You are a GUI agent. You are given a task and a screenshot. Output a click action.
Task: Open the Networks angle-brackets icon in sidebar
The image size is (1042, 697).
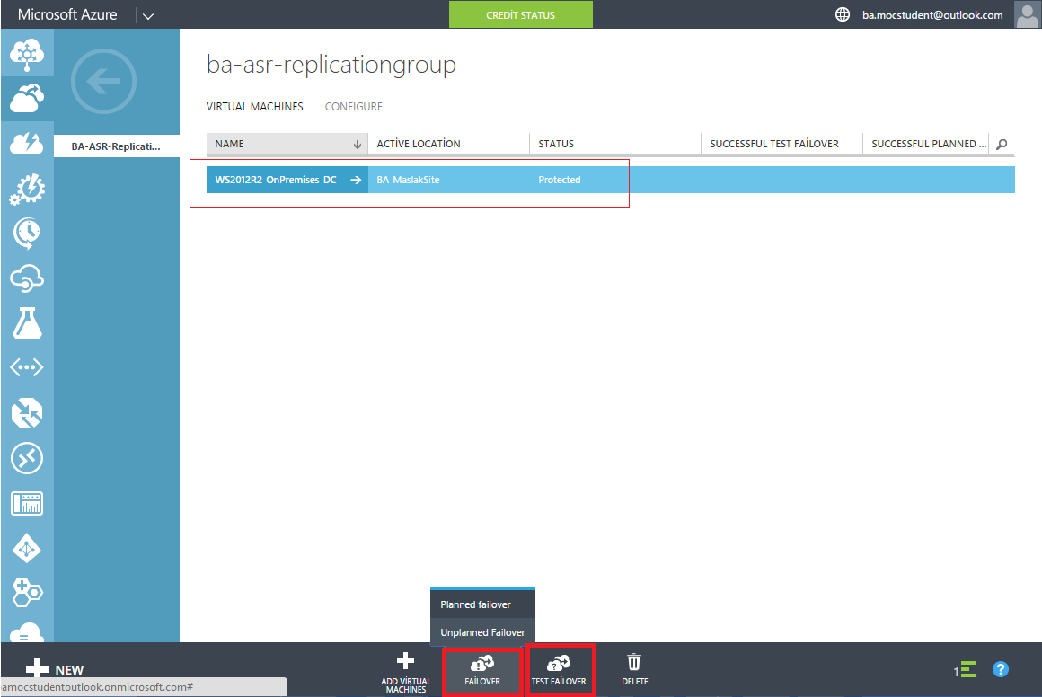point(27,367)
